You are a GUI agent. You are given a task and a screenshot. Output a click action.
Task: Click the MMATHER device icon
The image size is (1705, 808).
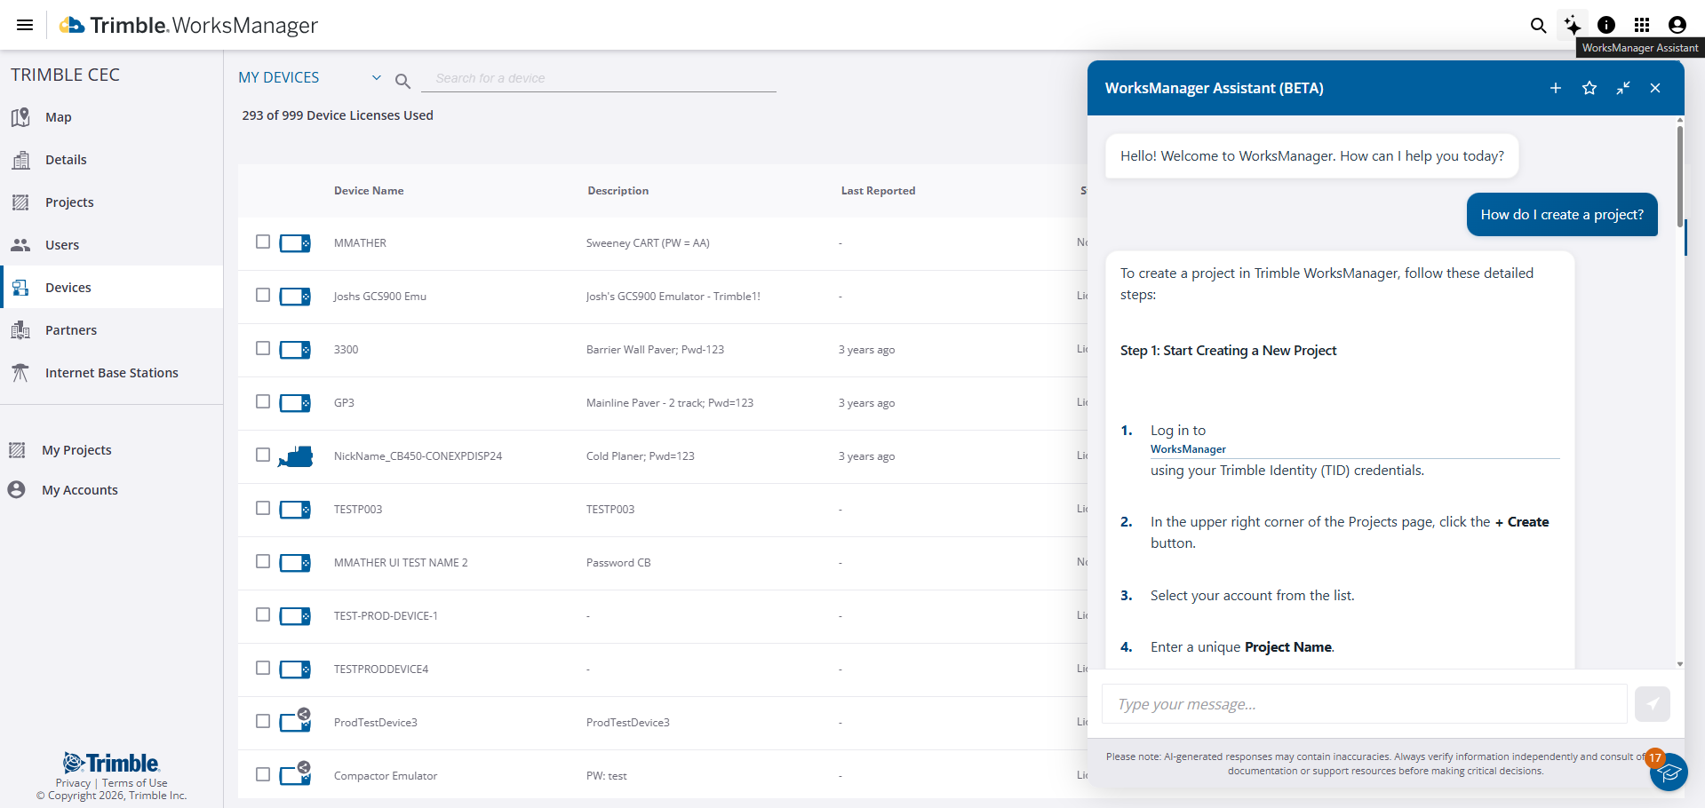coord(295,243)
